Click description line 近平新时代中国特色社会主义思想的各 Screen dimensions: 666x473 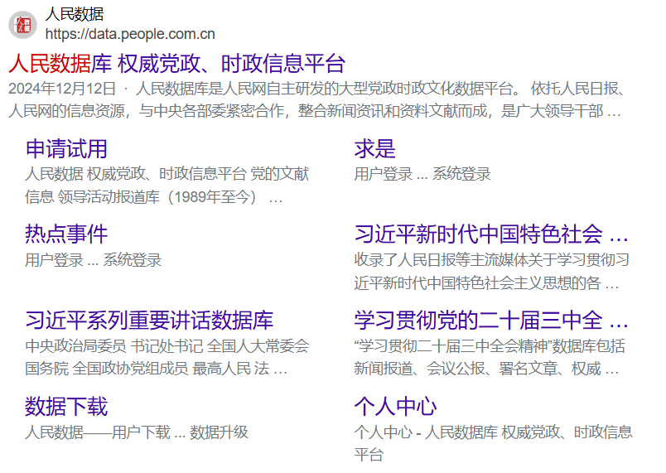tap(486, 283)
